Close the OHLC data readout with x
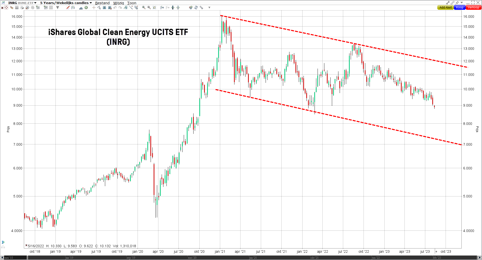Image resolution: width=482 pixels, height=260 pixels. pos(26,245)
